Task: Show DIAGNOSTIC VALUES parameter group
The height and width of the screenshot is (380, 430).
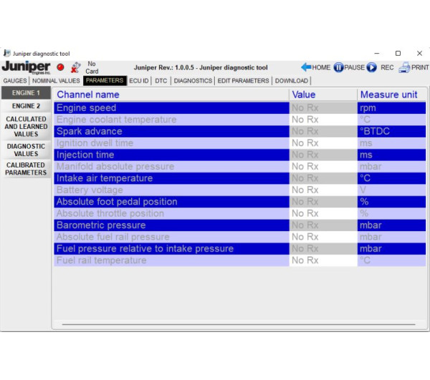Action: coord(26,150)
